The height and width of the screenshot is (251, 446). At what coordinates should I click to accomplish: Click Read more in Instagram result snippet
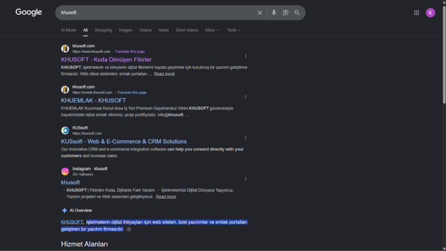166,197
